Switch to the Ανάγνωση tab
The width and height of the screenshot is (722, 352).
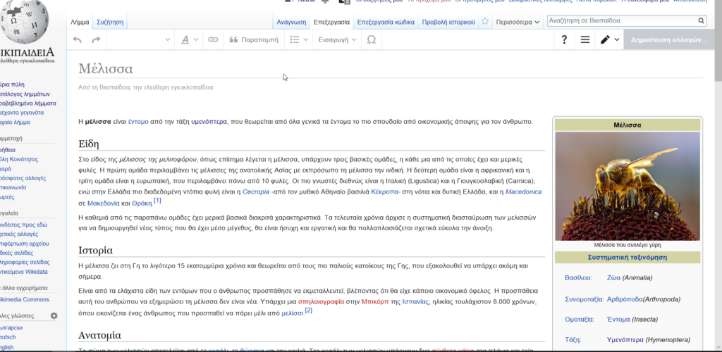click(x=291, y=22)
